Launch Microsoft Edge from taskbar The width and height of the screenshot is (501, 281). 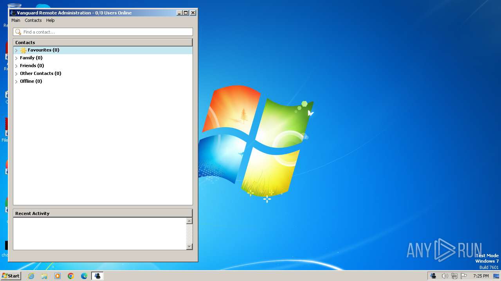(84, 276)
